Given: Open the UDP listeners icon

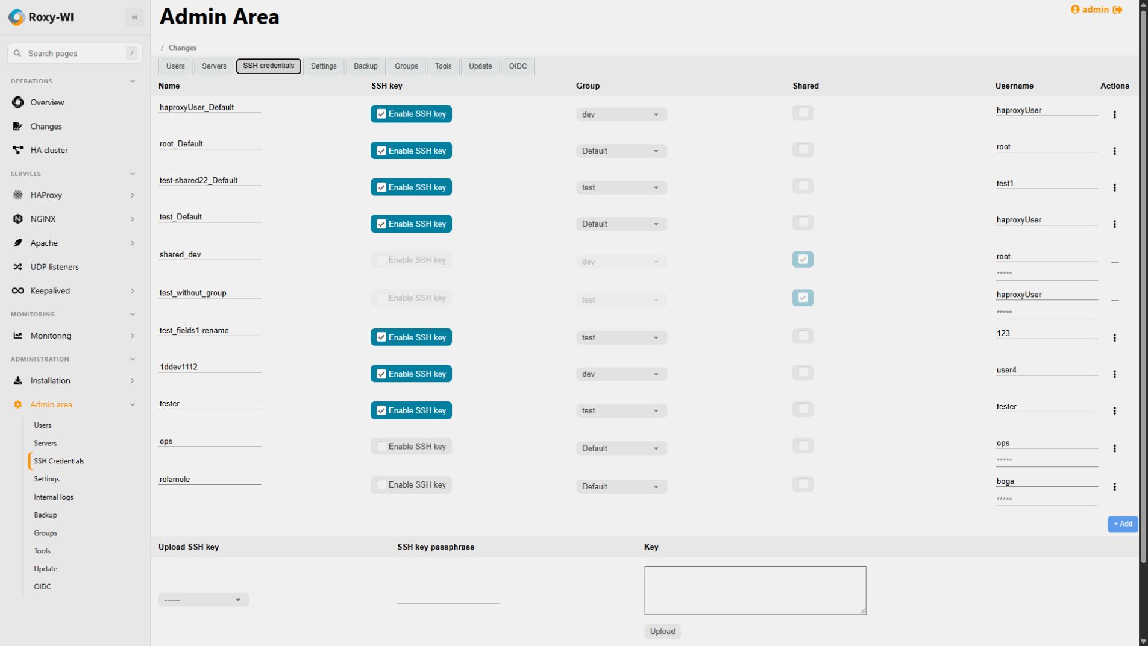Looking at the screenshot, I should coord(17,267).
